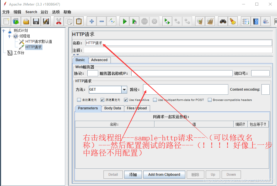Click the 协议 input field

[x=93, y=73]
